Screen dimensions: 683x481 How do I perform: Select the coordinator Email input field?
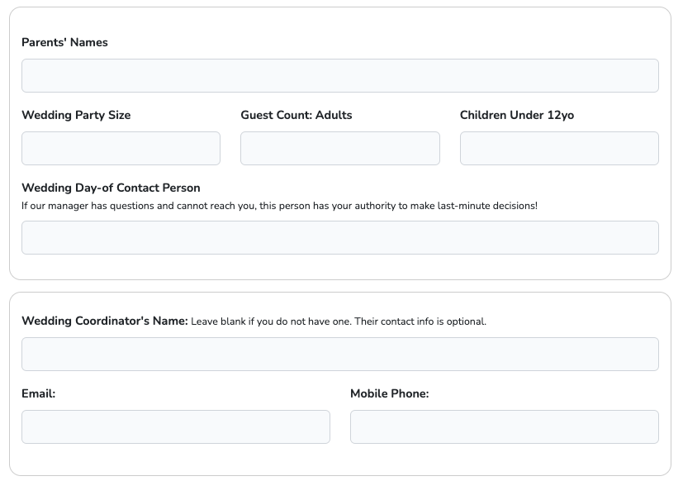[175, 426]
